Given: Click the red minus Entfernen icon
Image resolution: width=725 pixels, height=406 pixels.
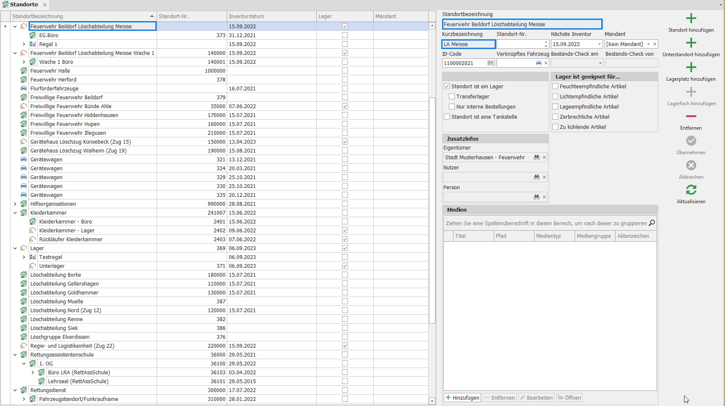Looking at the screenshot, I should (x=691, y=117).
